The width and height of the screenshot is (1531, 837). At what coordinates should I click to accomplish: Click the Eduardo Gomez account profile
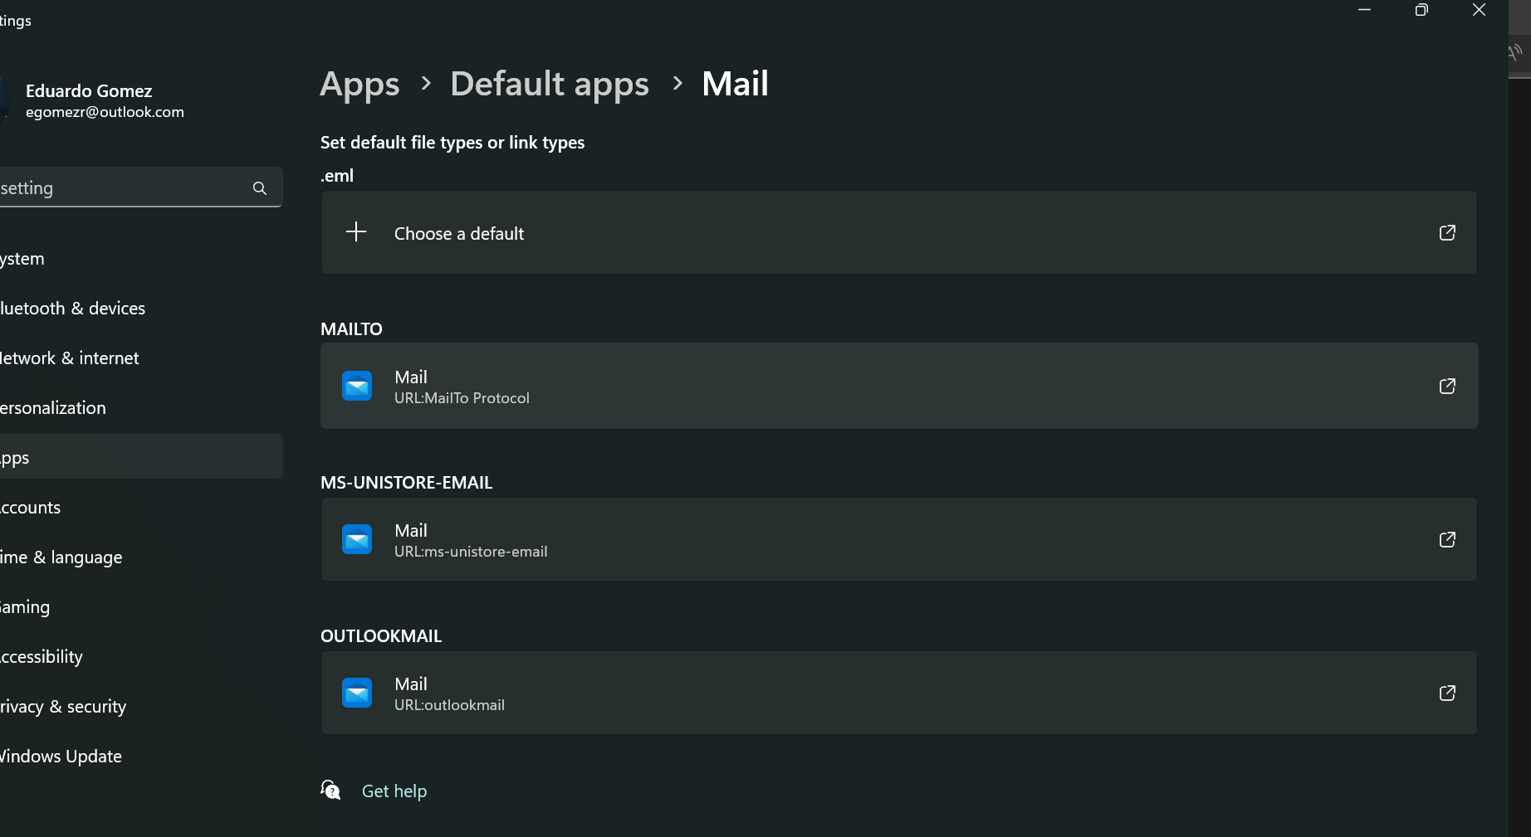[89, 100]
